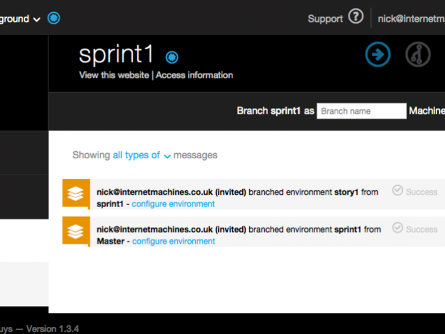This screenshot has width=445, height=334.
Task: Click the orange layers icon for story1 message
Action: [76, 194]
